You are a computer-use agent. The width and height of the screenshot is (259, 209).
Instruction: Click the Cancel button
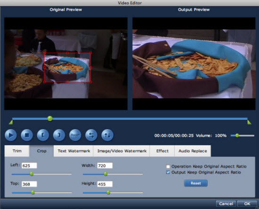[226, 204]
